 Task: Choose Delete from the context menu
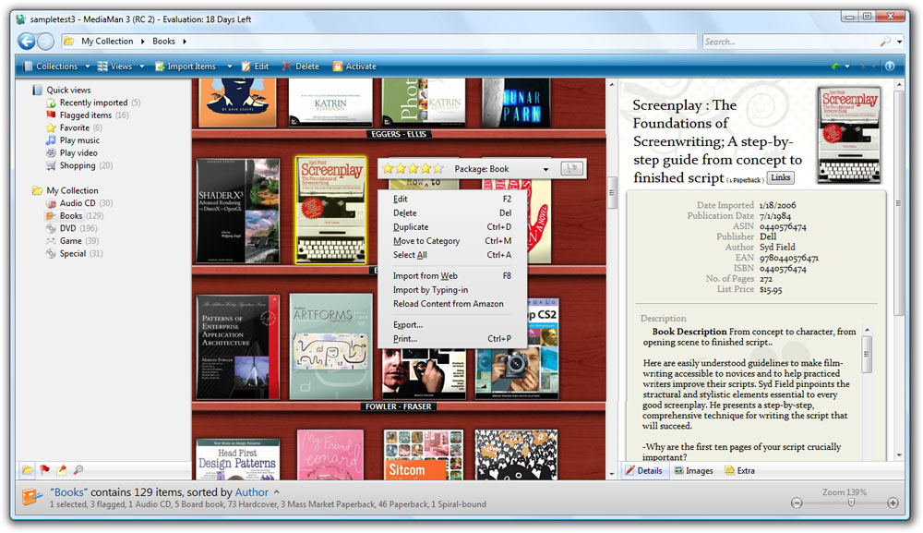tap(452, 213)
